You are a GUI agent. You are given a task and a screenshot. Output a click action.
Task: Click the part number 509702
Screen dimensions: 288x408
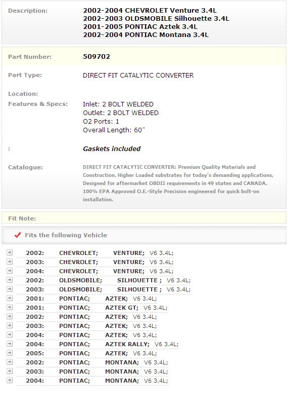[97, 56]
